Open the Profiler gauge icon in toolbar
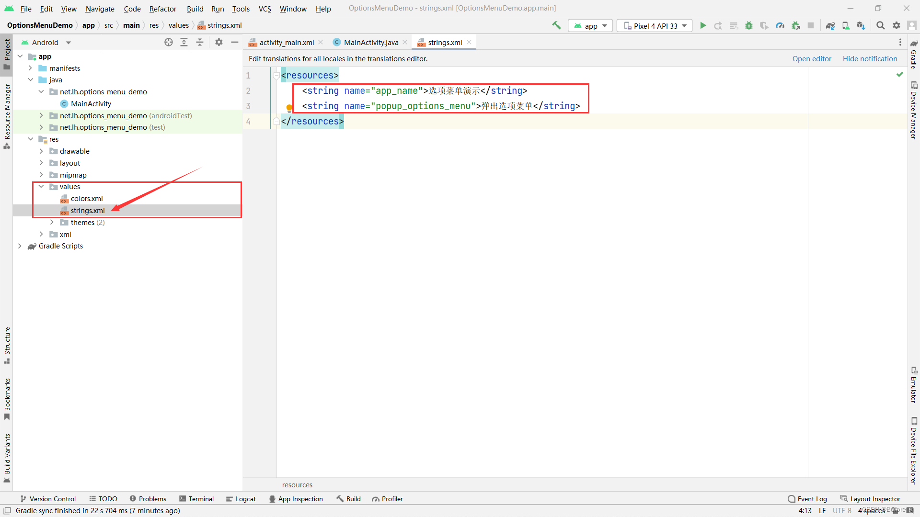The width and height of the screenshot is (920, 517). (780, 25)
